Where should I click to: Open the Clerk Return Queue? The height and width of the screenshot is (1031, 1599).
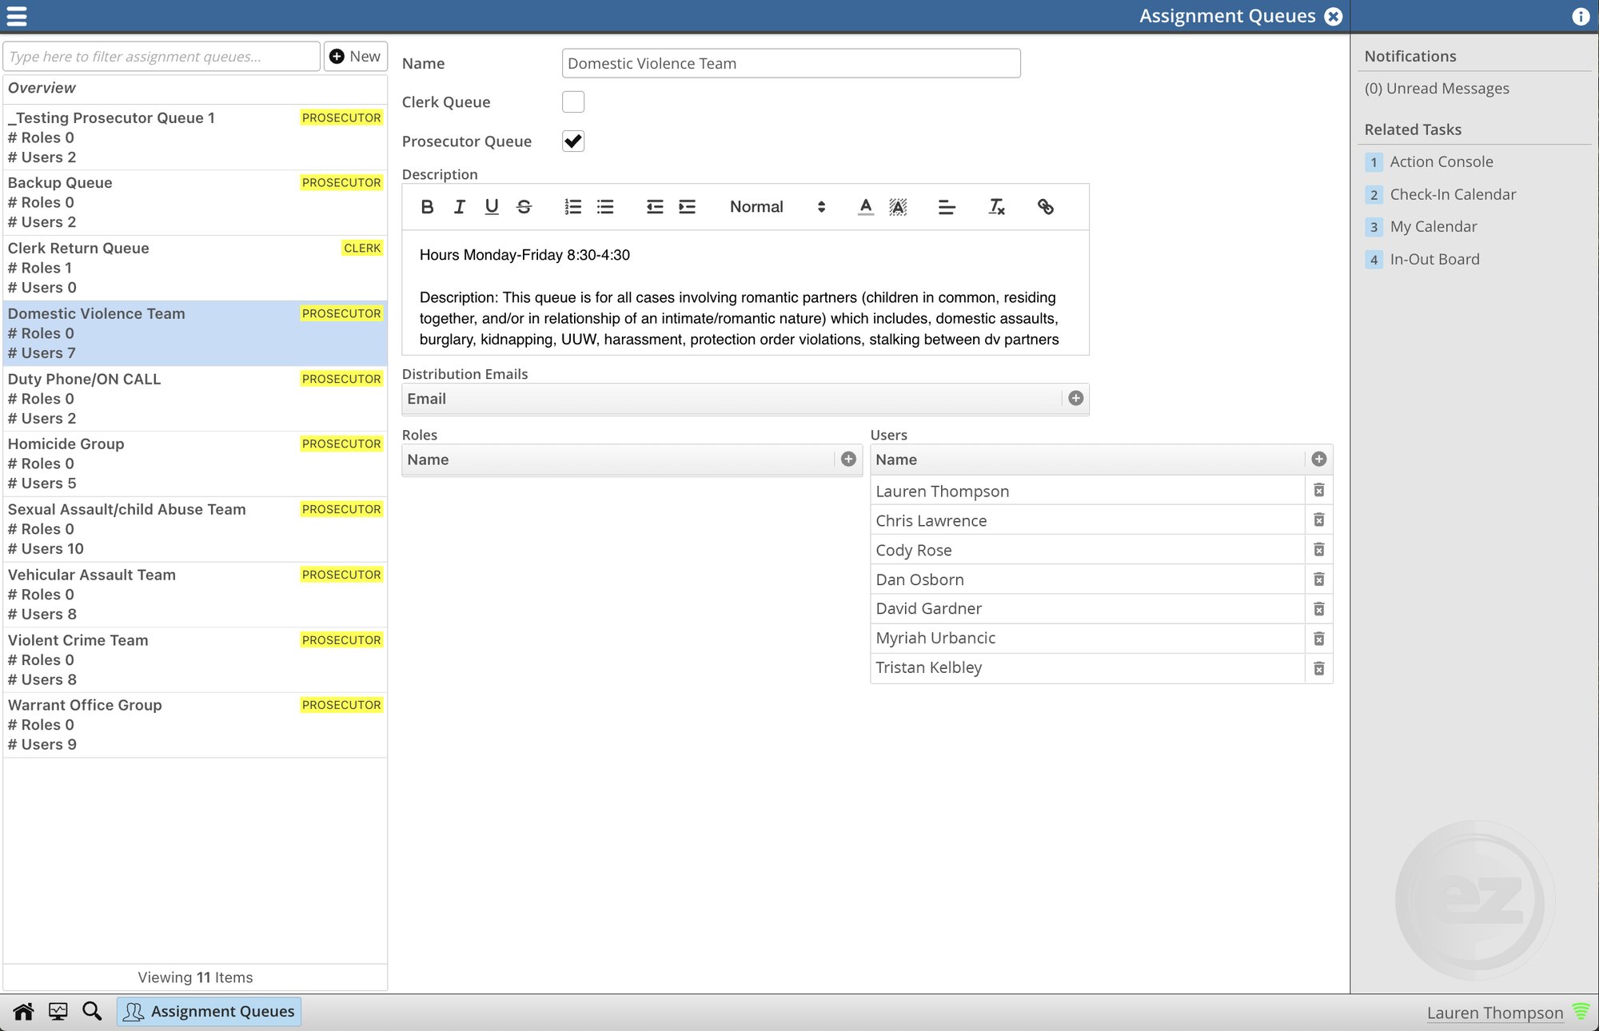195,268
